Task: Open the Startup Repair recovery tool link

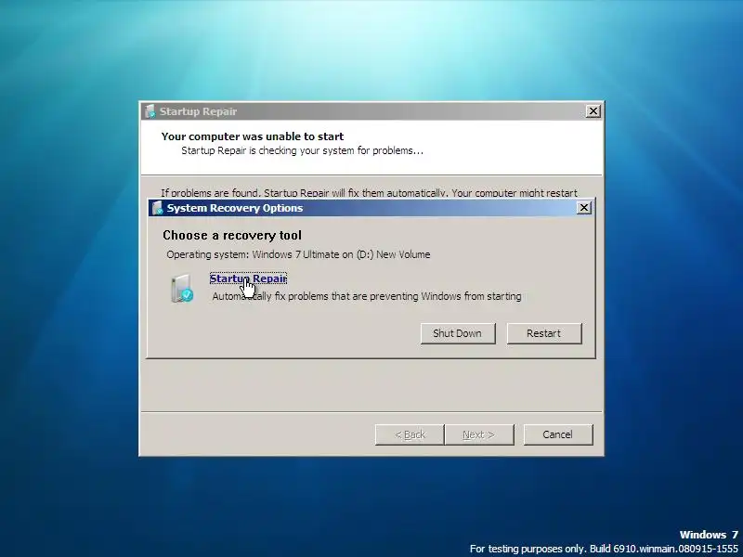Action: click(248, 278)
